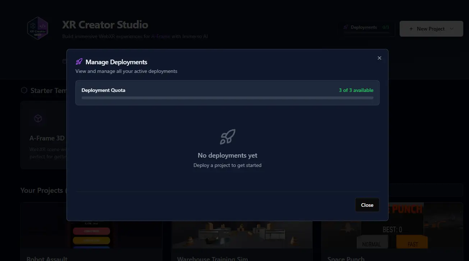Click the Close button in the dialog footer
This screenshot has height=261, width=469.
point(367,205)
